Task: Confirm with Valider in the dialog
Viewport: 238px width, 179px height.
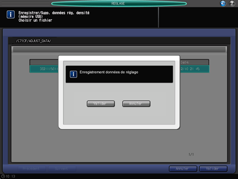Action: pyautogui.click(x=101, y=104)
